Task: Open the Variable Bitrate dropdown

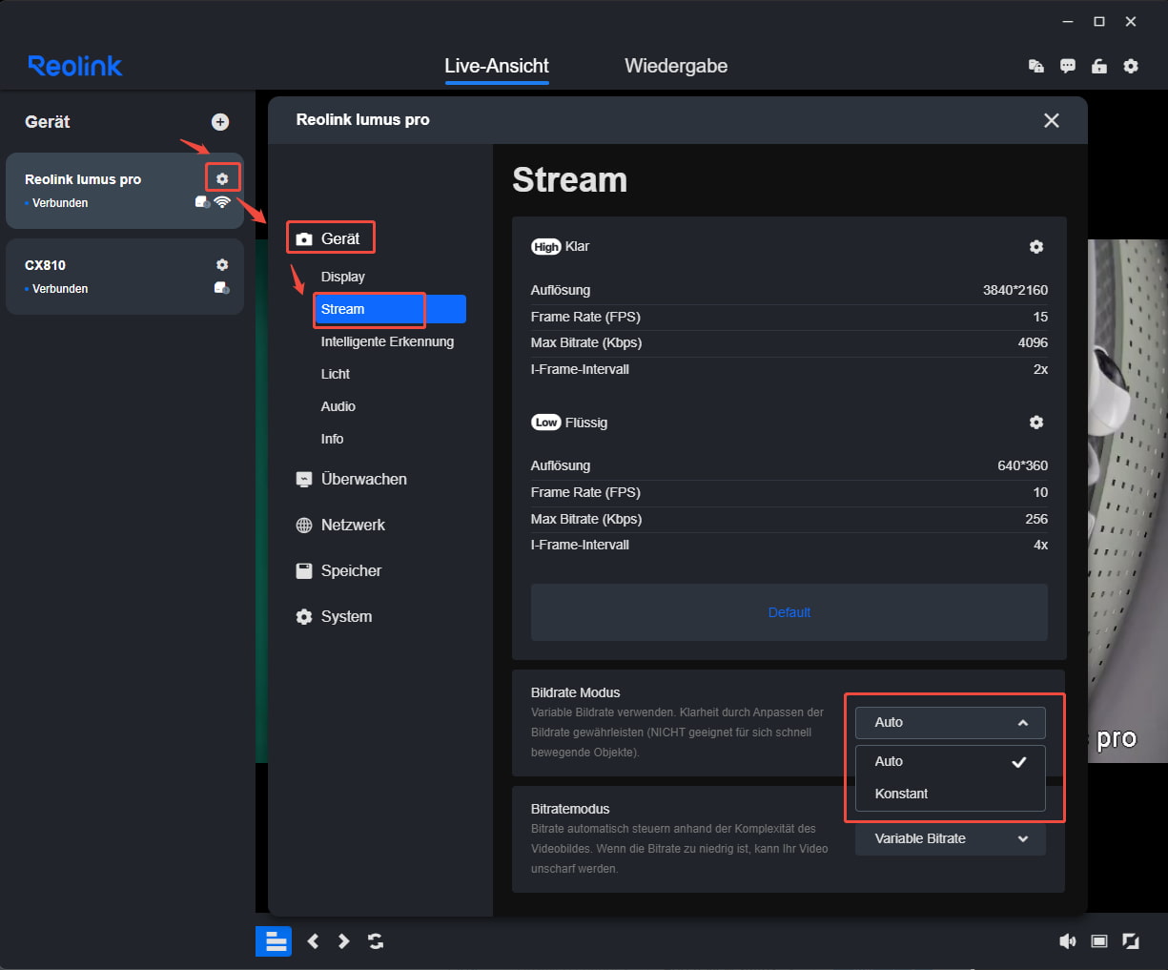Action: (951, 838)
